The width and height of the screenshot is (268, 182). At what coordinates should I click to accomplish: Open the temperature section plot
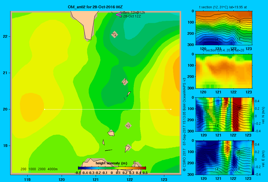[224, 28]
